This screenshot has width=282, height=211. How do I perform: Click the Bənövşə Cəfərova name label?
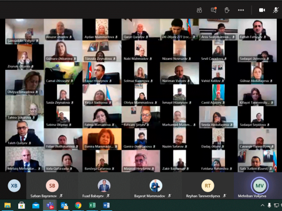pyautogui.click(x=98, y=169)
